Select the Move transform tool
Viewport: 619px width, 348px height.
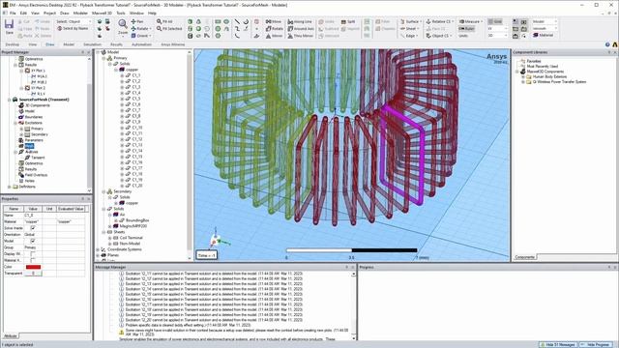click(x=274, y=21)
